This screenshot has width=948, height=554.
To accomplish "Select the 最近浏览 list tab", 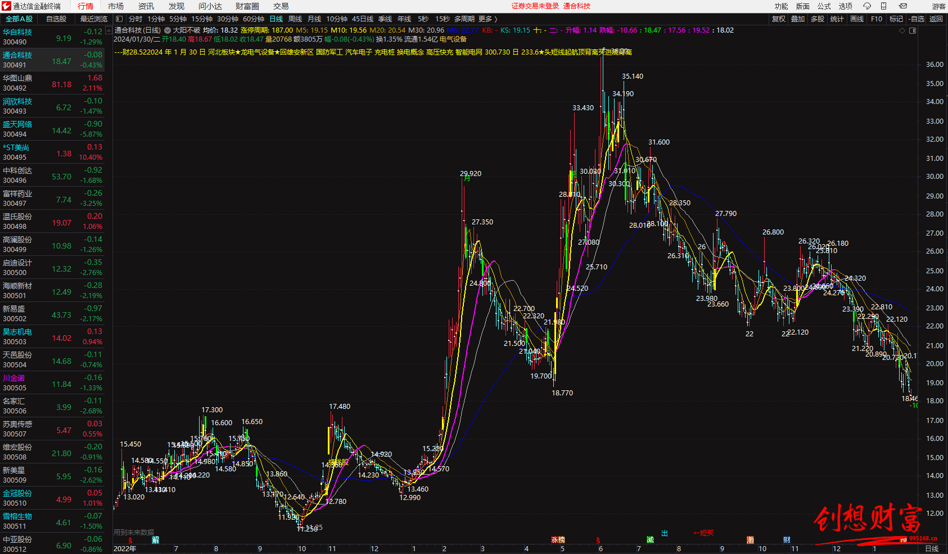I will (93, 19).
